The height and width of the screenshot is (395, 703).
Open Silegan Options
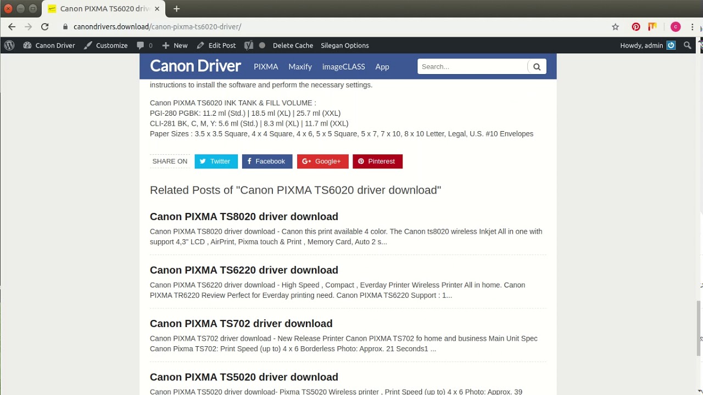[x=345, y=46]
